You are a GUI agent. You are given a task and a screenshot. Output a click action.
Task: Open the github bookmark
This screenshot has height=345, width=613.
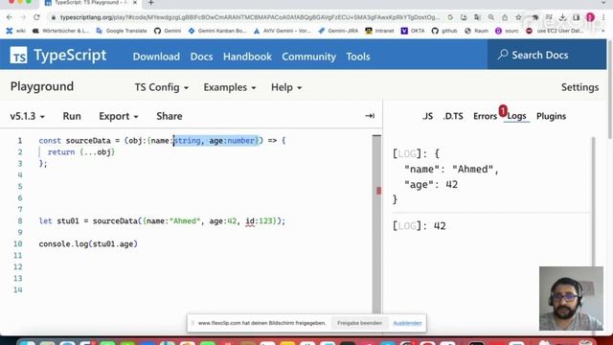tap(444, 31)
